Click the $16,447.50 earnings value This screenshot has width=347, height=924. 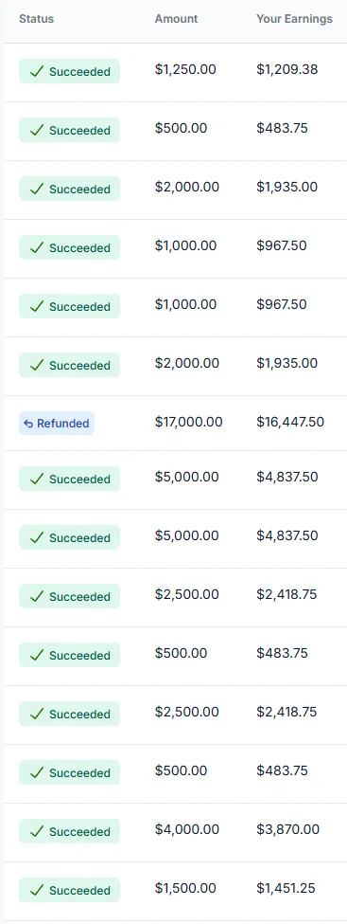tap(290, 422)
